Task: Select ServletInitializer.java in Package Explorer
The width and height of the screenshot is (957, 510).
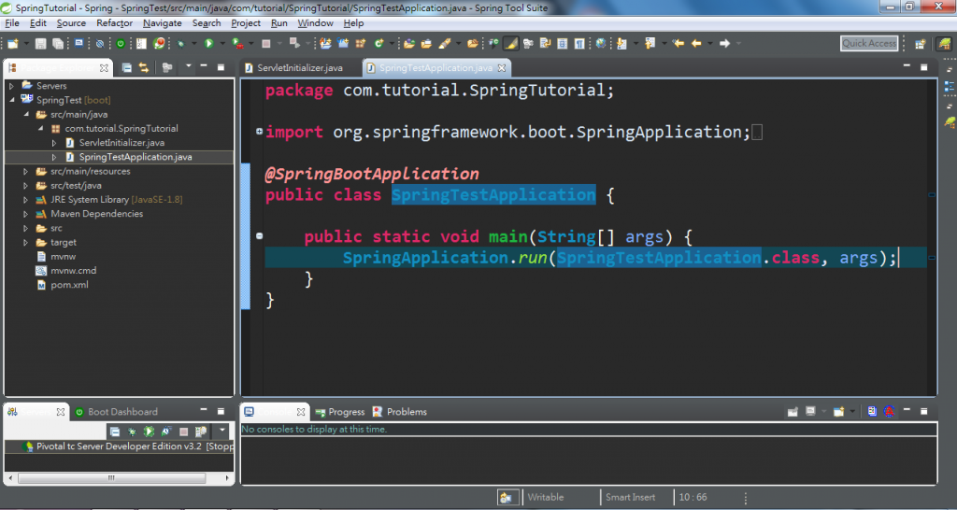Action: coord(121,143)
